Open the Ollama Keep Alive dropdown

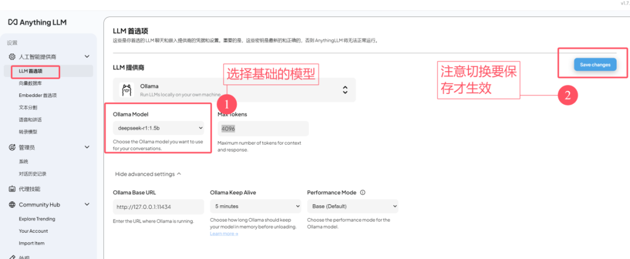coord(256,206)
